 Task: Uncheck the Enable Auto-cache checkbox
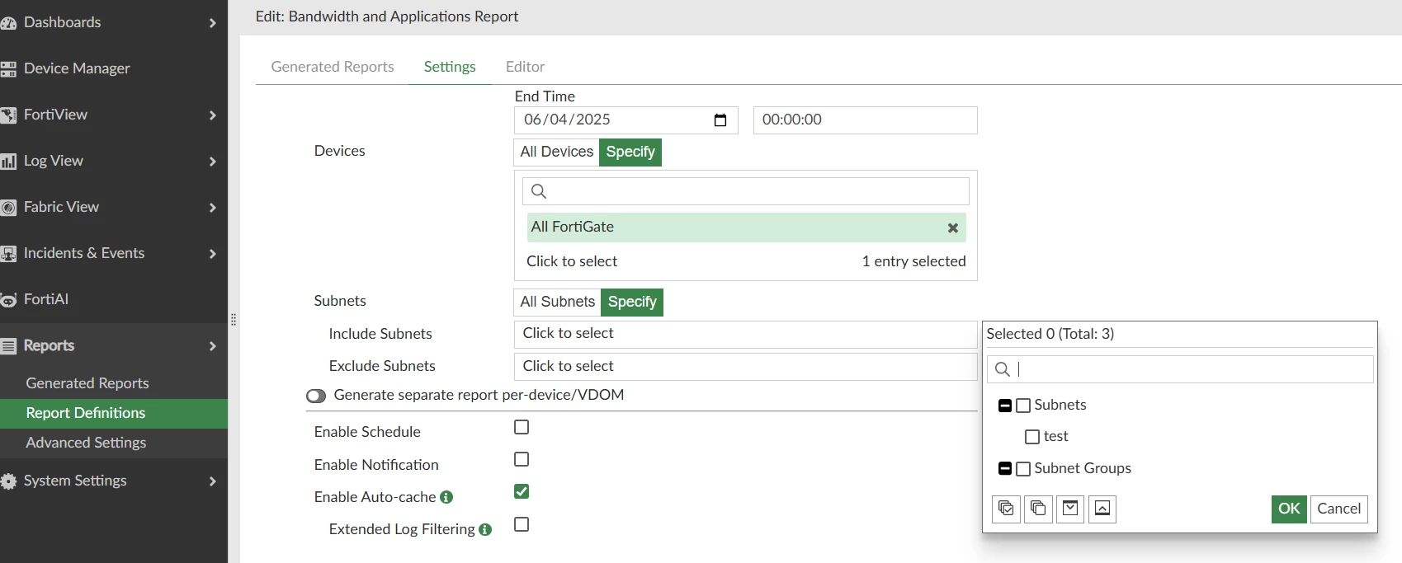click(522, 491)
